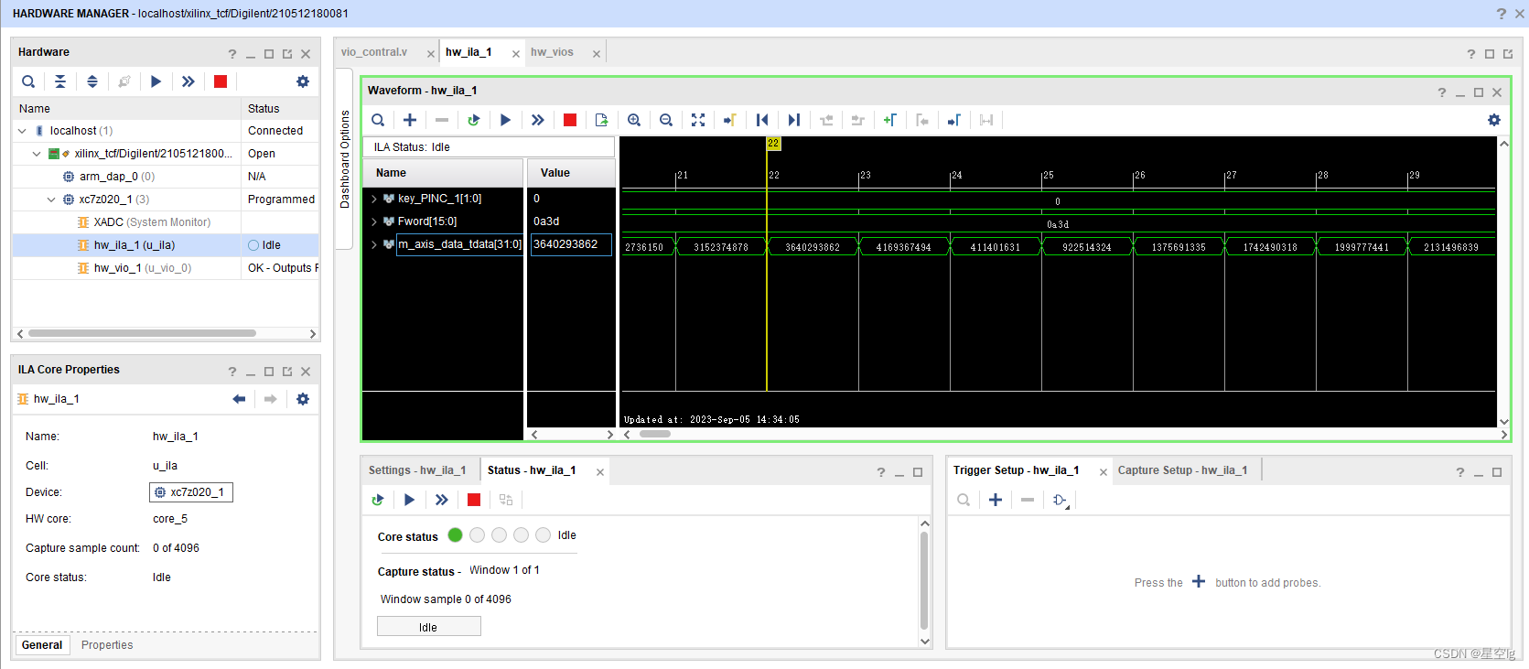Run trigger immediate in Hardware panel toolbar
The image size is (1529, 669).
[x=188, y=81]
